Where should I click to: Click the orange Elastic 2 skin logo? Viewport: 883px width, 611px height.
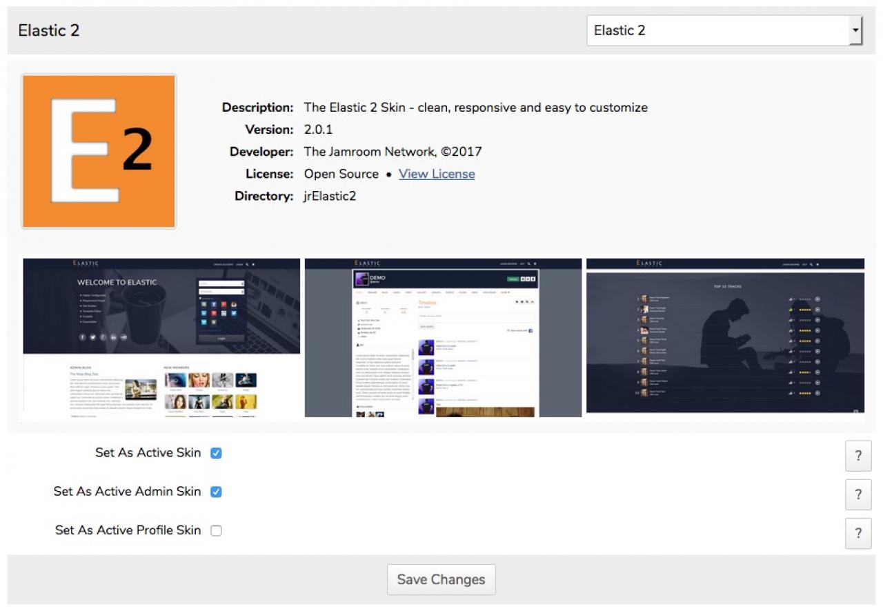tap(99, 151)
